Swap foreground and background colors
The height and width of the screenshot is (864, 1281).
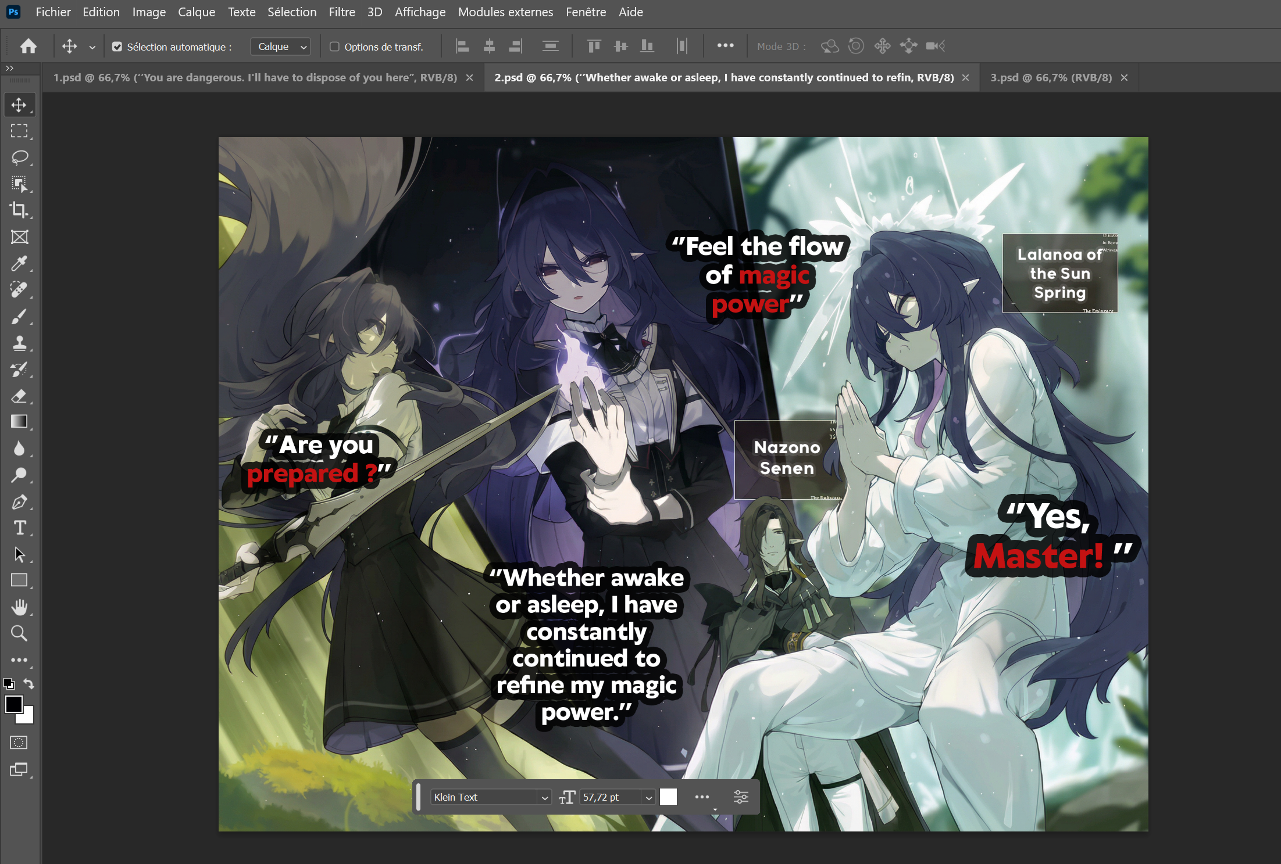pyautogui.click(x=28, y=684)
